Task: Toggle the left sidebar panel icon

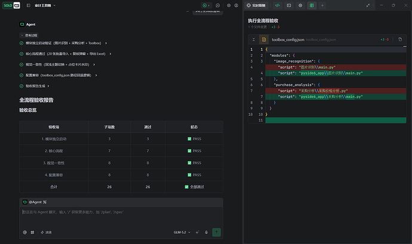Action: click(29, 5)
